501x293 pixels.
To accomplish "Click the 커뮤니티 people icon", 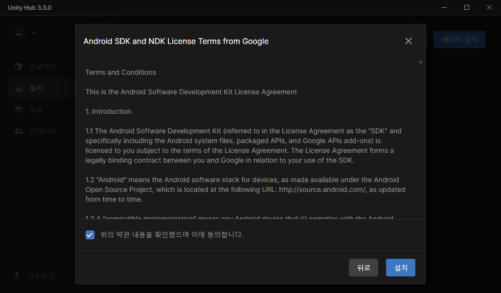I will coord(19,131).
